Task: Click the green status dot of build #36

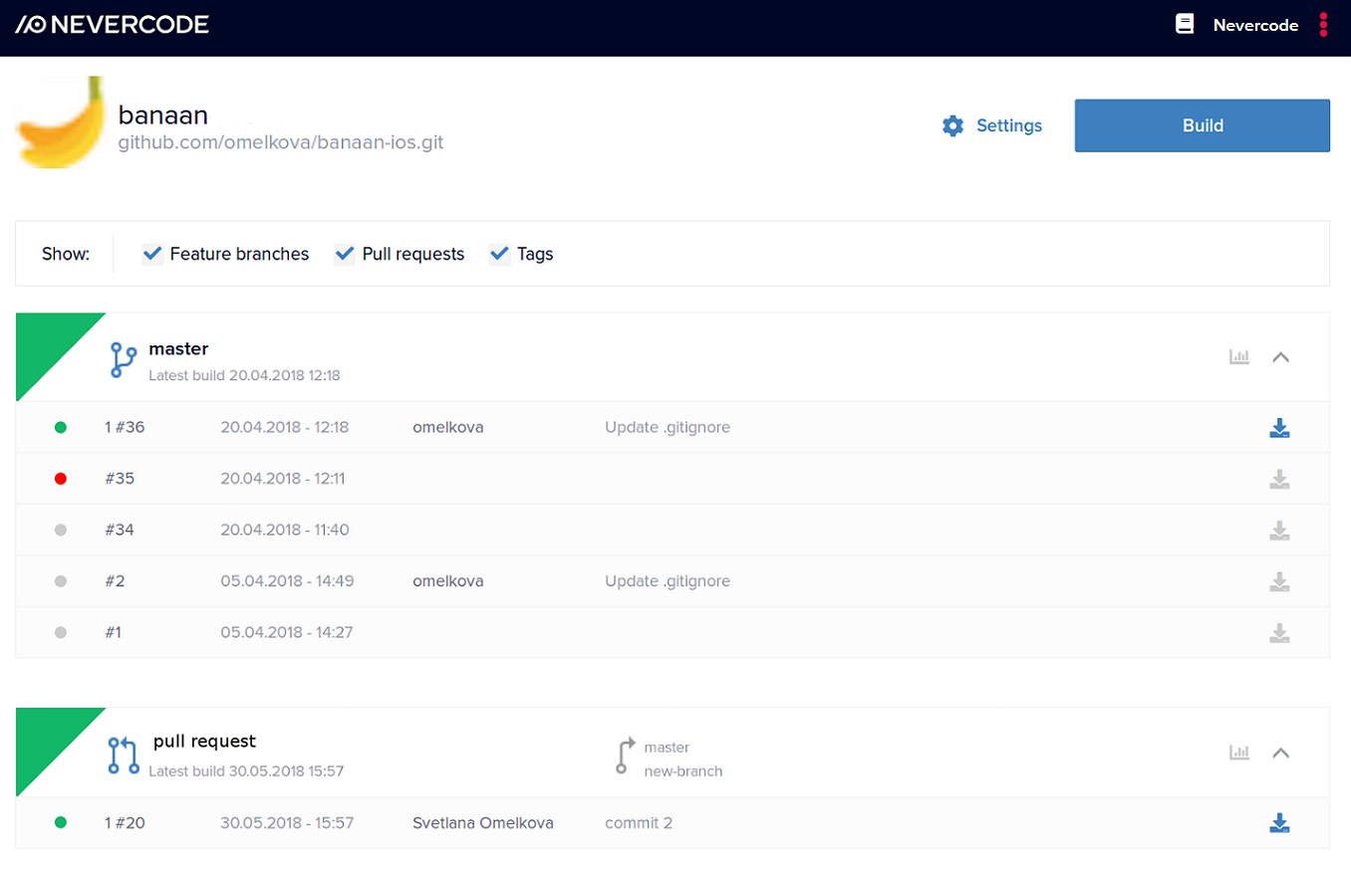Action: coord(61,427)
